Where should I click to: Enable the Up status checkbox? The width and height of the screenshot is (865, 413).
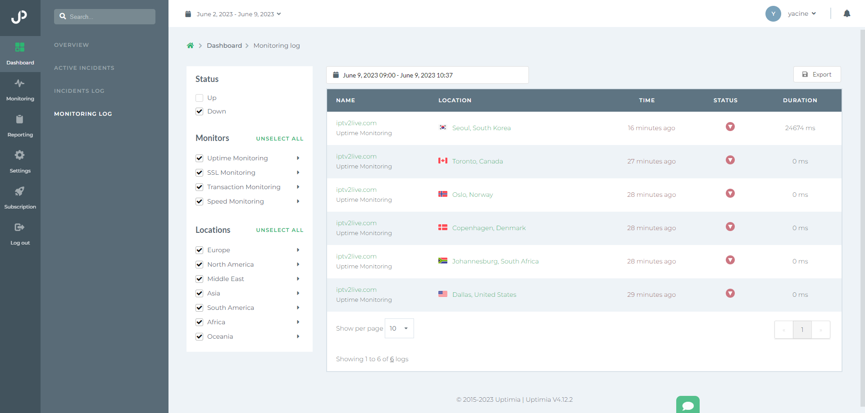(200, 98)
